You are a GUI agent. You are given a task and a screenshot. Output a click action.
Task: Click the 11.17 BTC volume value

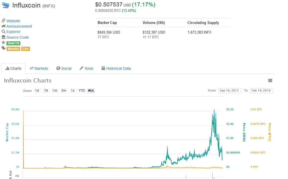pos(151,37)
